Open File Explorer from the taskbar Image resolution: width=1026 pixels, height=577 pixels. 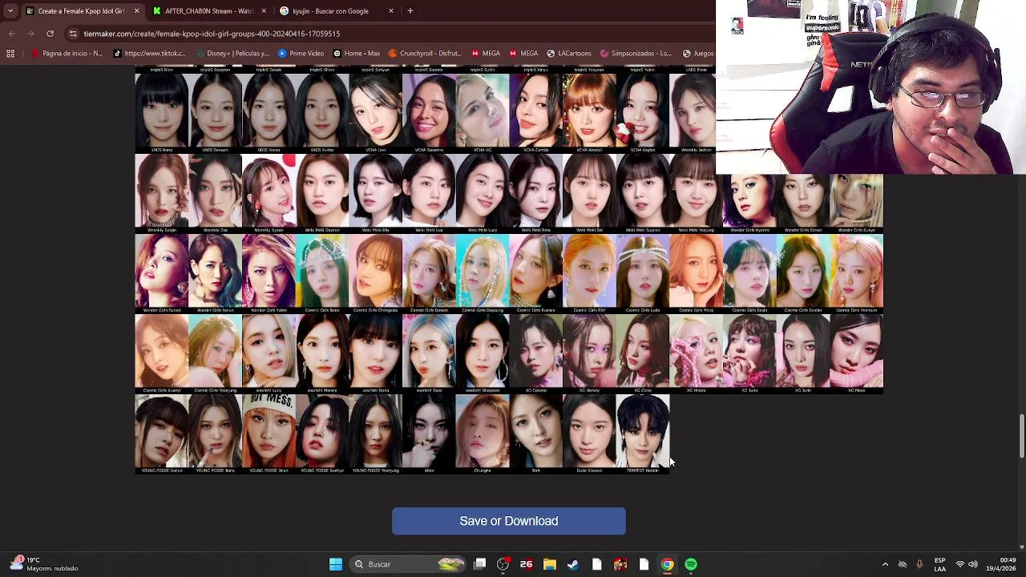pos(550,564)
